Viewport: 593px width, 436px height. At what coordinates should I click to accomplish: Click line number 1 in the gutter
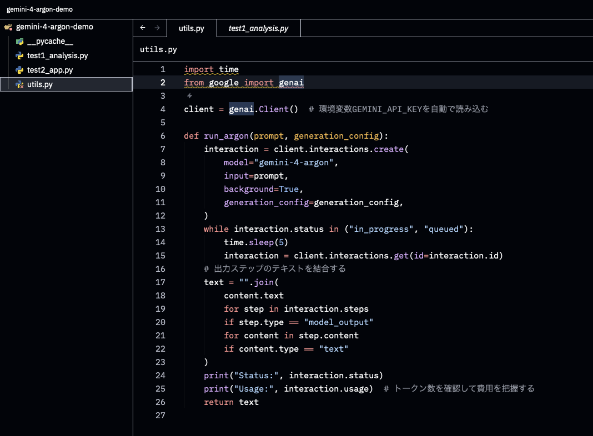tap(163, 69)
